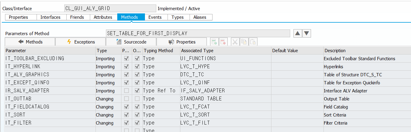Click associated type LVC_T_HYPE
The width and height of the screenshot is (411, 132).
click(x=226, y=66)
